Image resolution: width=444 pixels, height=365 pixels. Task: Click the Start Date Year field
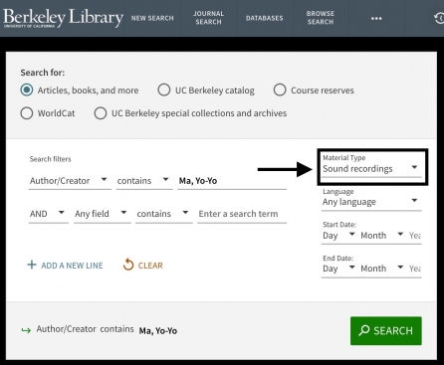[415, 236]
